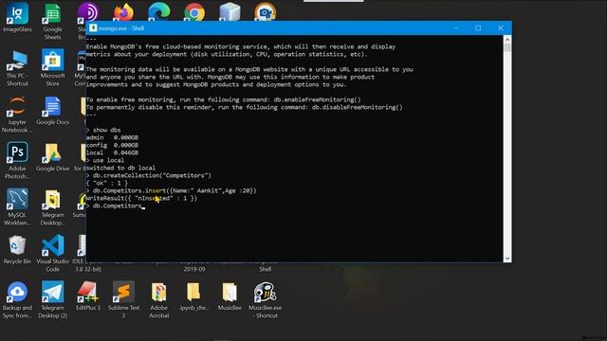
Task: Launch Microsoft Edge desktop shortcut
Action: [x=158, y=11]
